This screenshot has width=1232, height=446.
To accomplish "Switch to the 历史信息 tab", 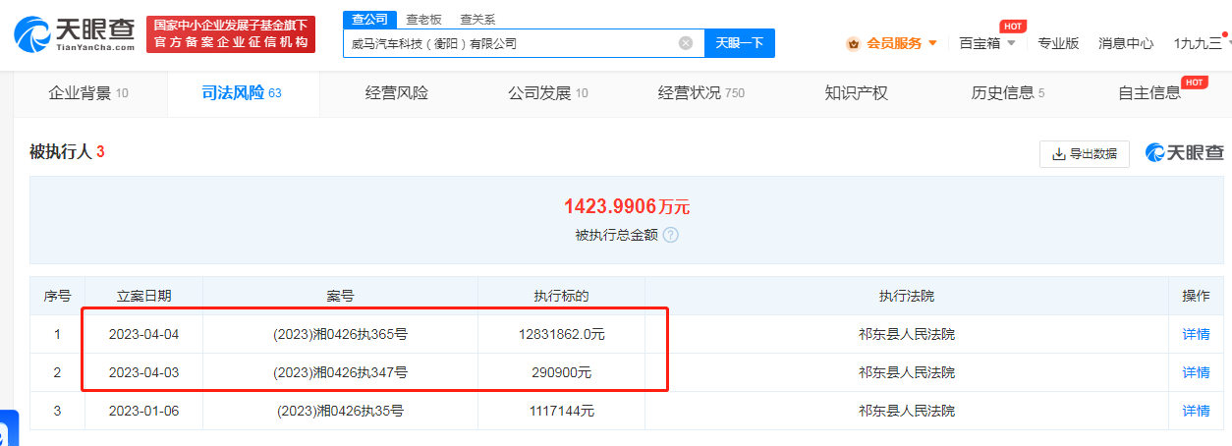I will [x=1008, y=93].
